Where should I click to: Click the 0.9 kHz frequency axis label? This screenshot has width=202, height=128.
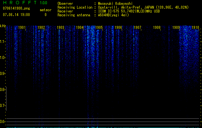click(x=3, y=74)
